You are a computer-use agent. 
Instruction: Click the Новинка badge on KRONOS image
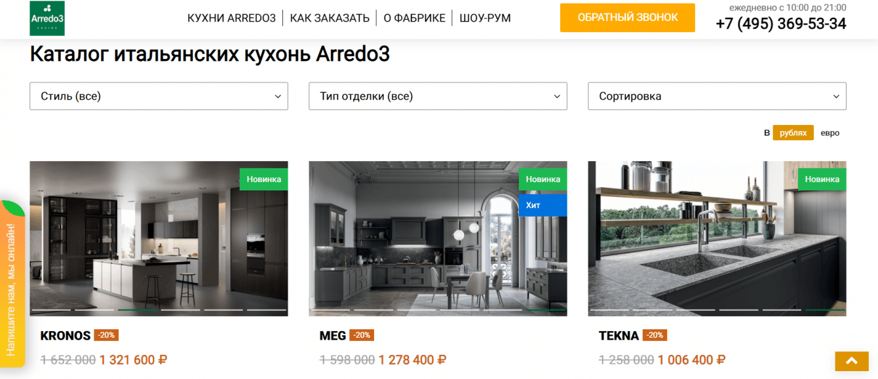click(263, 179)
